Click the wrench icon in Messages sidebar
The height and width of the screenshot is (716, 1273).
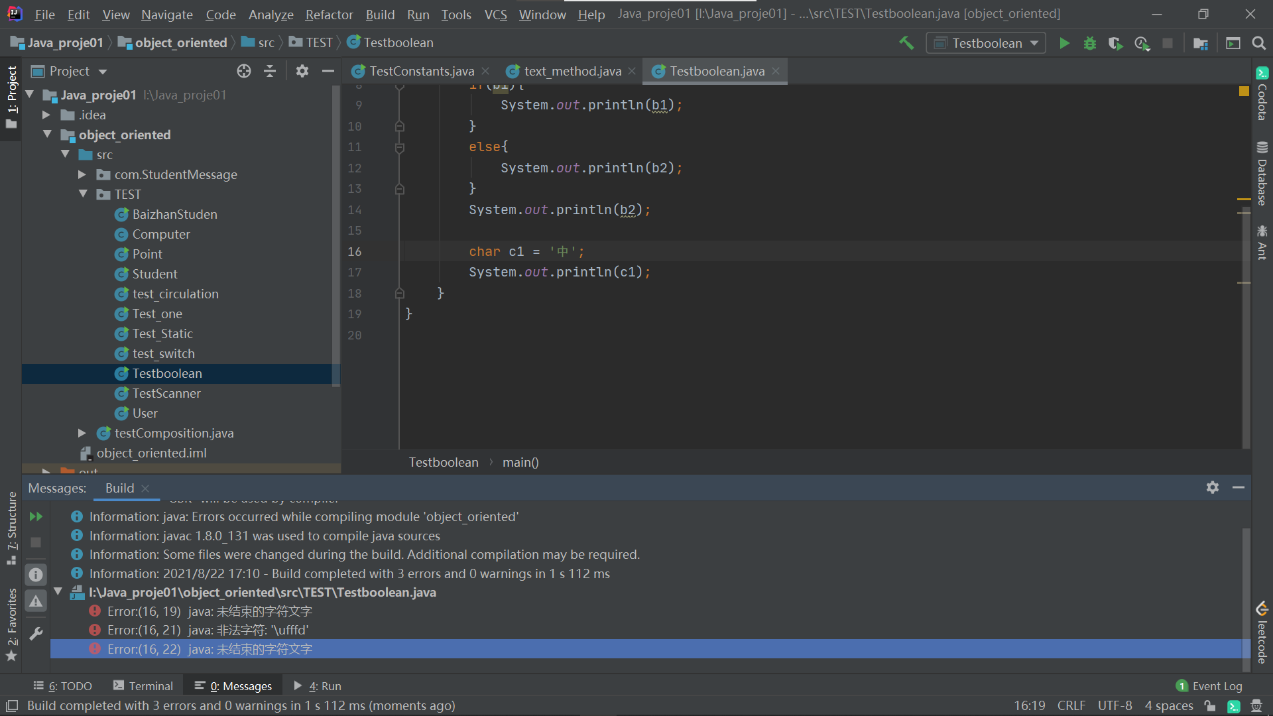36,633
